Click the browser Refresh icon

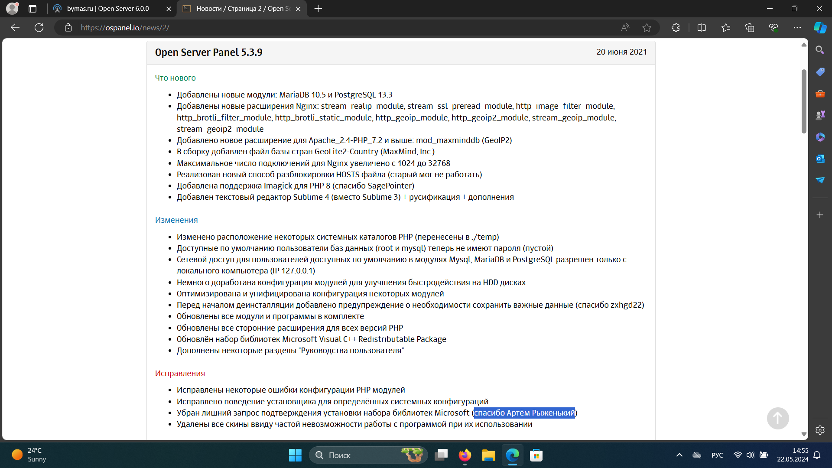pos(39,28)
